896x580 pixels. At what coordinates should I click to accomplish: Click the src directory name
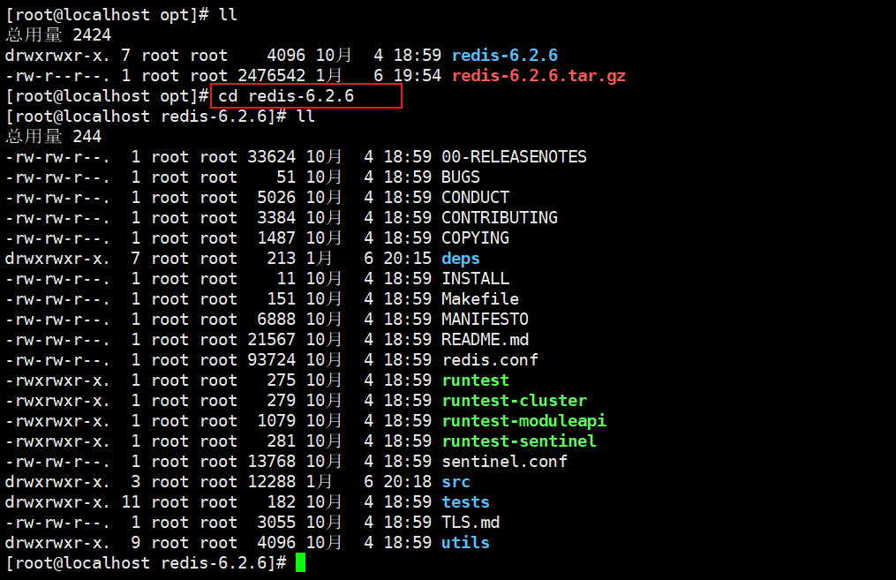click(x=456, y=482)
